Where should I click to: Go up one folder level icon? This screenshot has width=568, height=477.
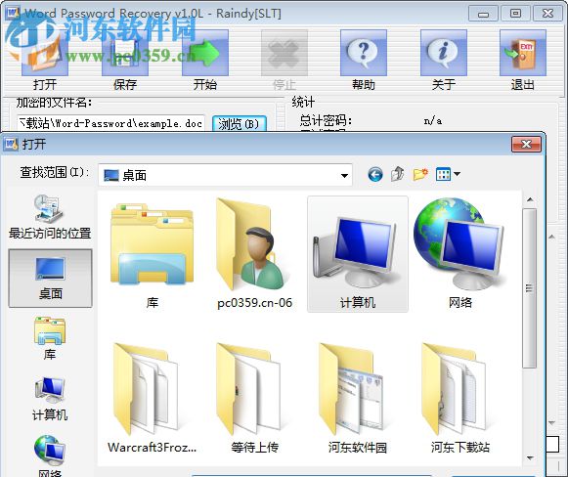[x=397, y=174]
